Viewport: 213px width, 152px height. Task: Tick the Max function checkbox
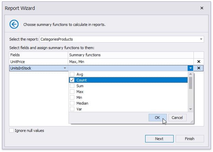tap(72, 92)
